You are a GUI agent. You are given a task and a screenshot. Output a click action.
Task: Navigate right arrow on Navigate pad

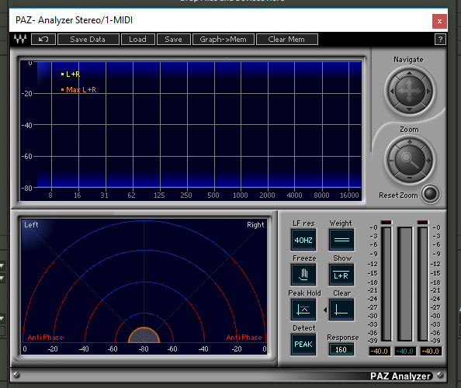pos(428,91)
